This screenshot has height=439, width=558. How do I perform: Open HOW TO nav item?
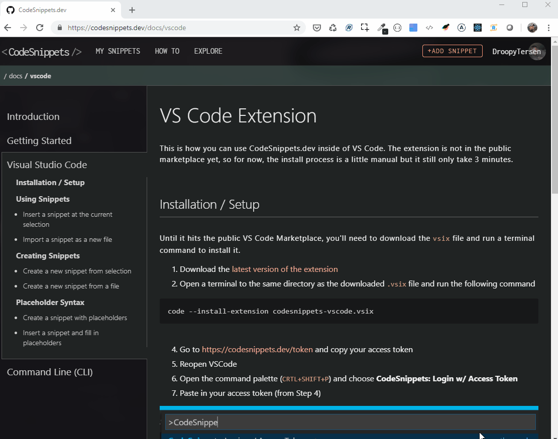point(167,51)
